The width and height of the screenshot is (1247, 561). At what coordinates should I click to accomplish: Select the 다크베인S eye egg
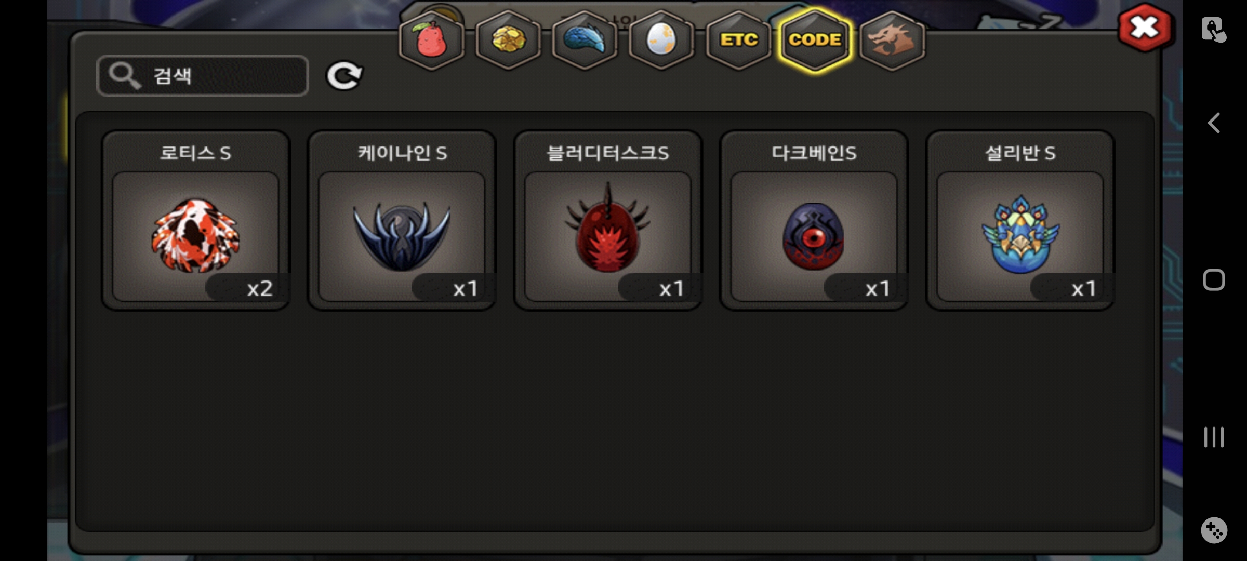(814, 220)
